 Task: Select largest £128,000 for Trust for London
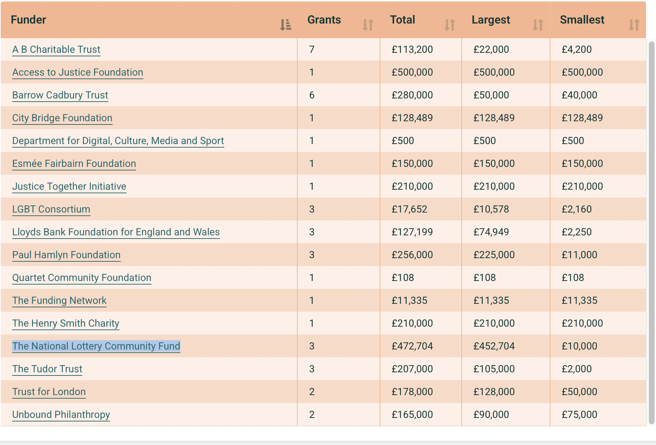tap(494, 392)
